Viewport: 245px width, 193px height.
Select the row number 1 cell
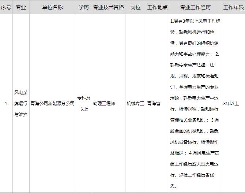pyautogui.click(x=6, y=104)
